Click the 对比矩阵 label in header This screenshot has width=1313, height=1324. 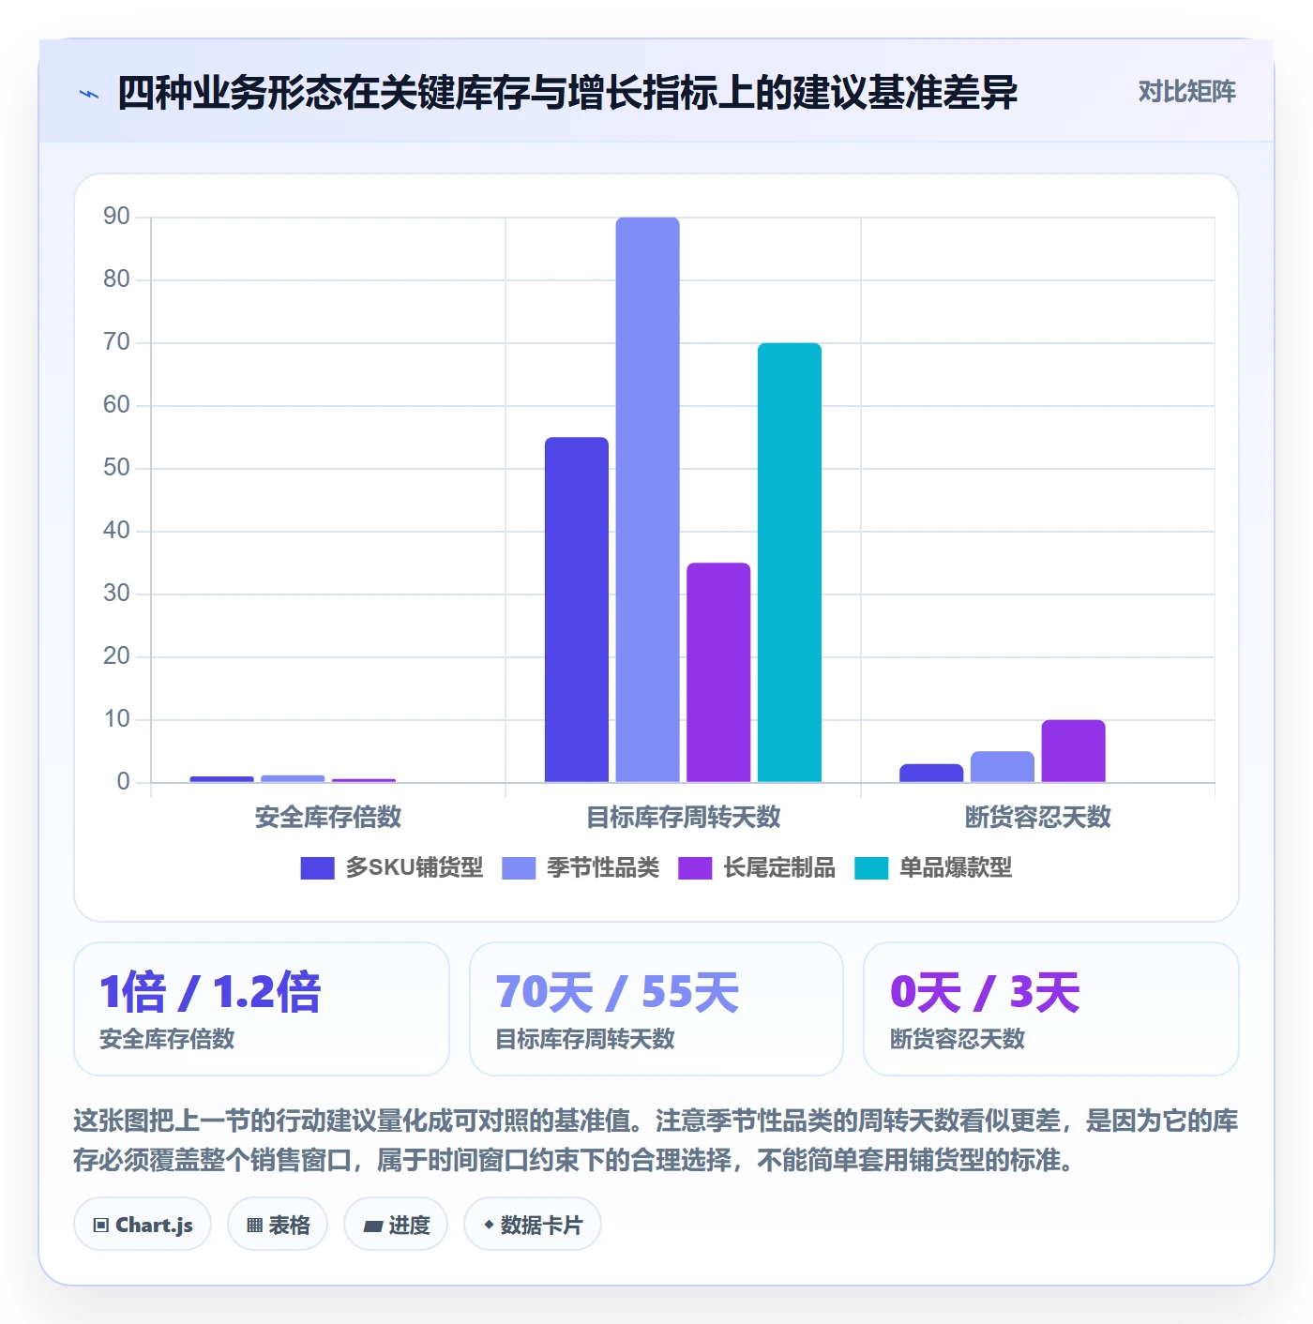click(x=1186, y=92)
